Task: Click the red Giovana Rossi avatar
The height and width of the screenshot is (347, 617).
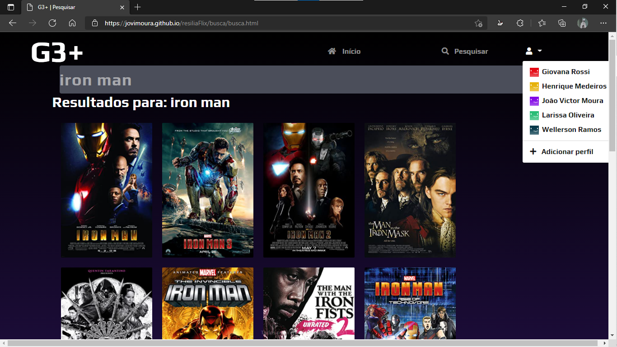Action: (534, 72)
